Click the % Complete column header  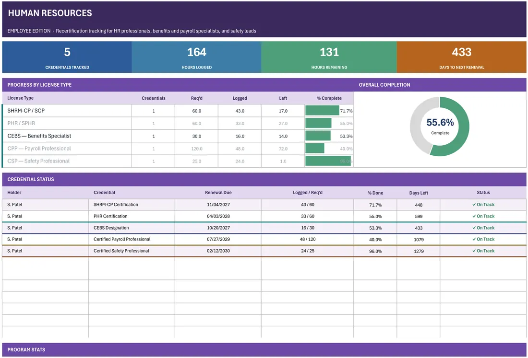click(329, 98)
